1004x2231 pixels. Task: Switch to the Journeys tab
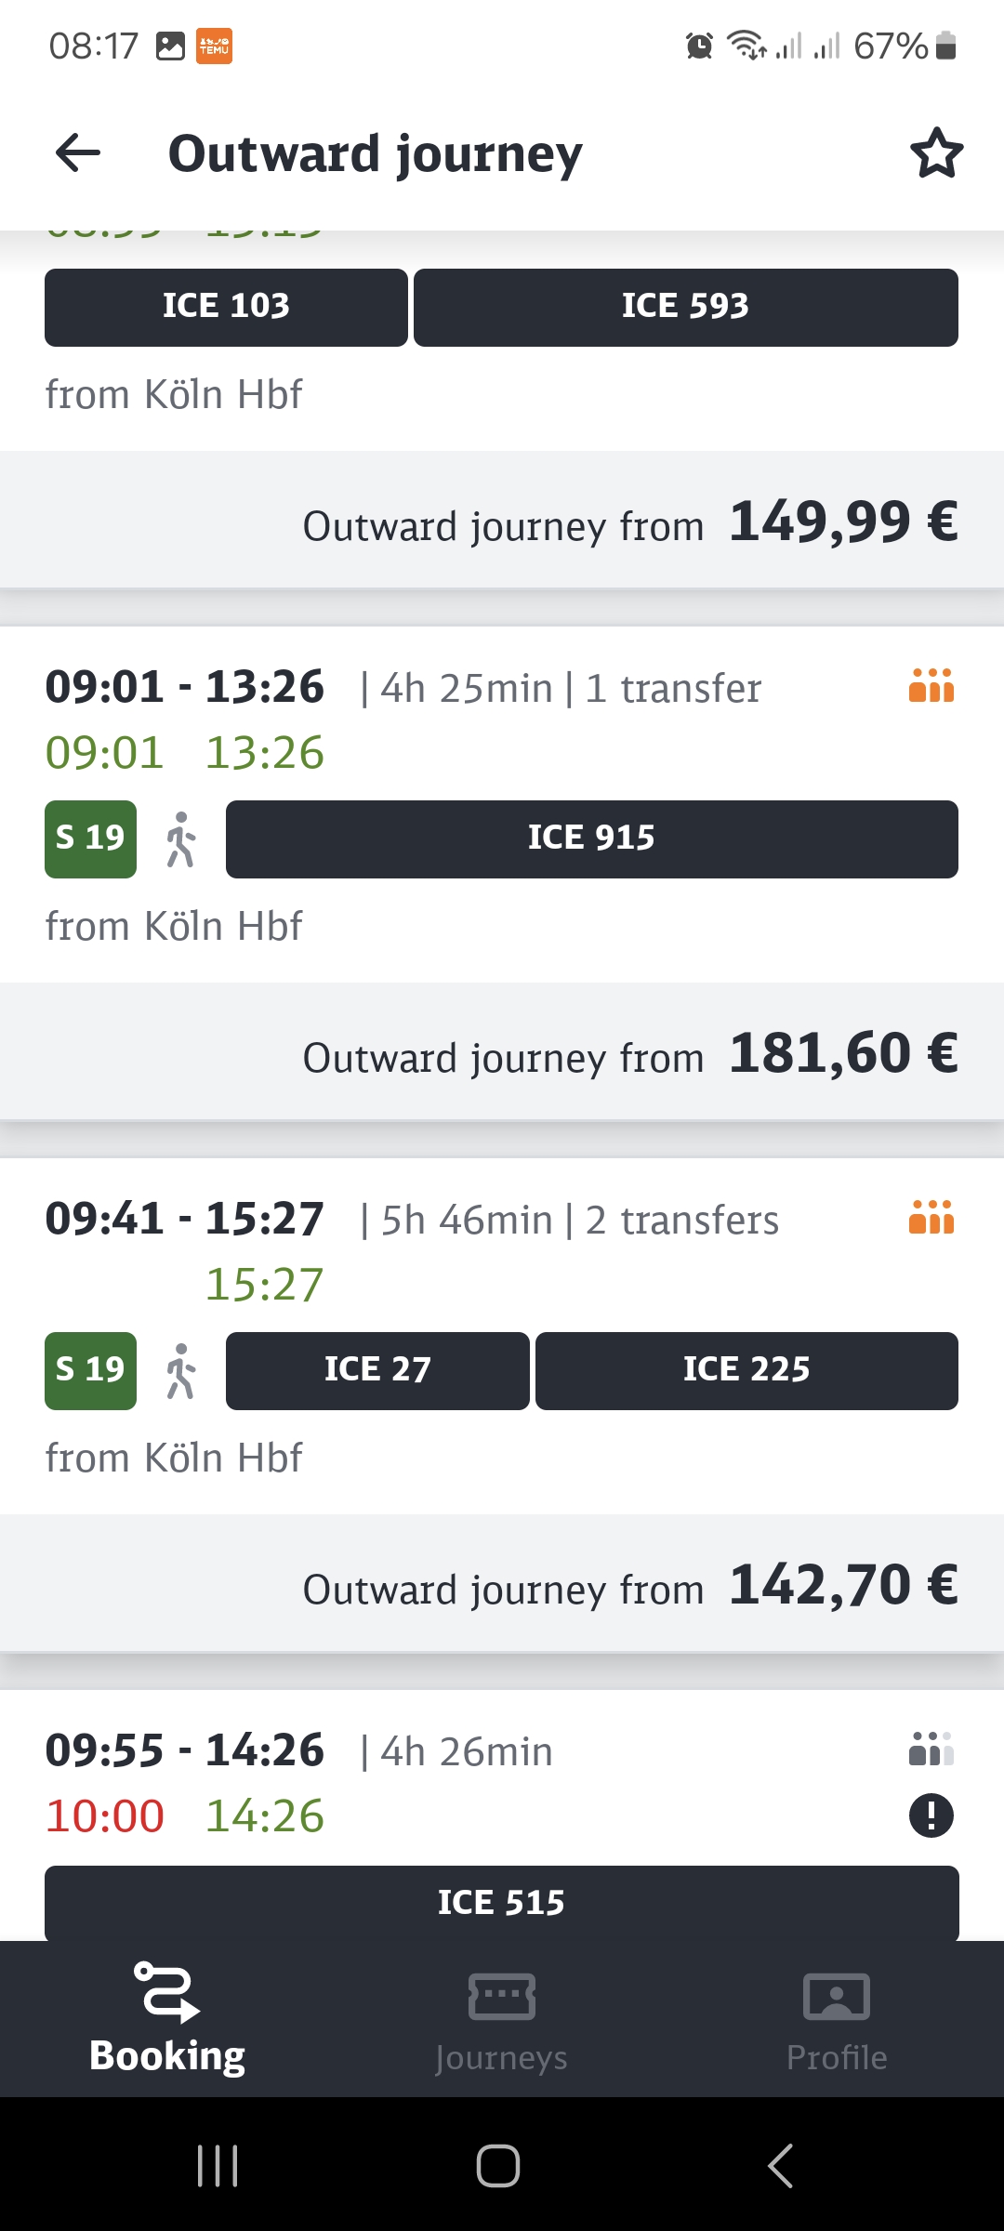pyautogui.click(x=502, y=2019)
